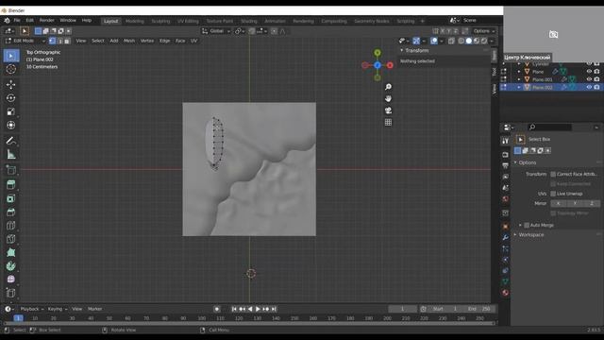Screen dimensions: 604x340
Task: Select the Cursor tool
Action: tap(11, 69)
